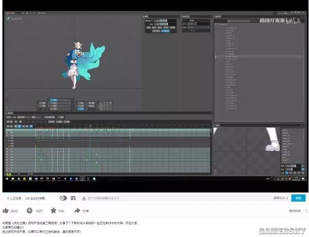
Task: Click the coin icon beside 1637
Action: click(x=29, y=211)
